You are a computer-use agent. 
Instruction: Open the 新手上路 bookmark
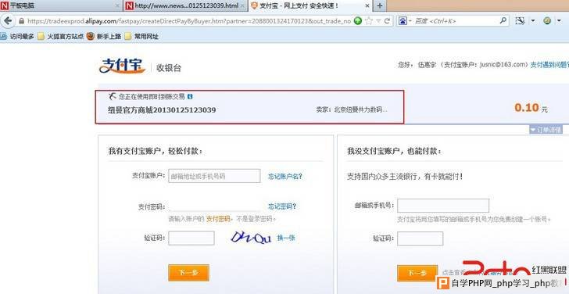[104, 36]
